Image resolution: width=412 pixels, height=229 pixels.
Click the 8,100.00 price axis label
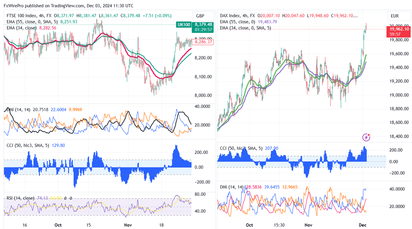coord(203,77)
